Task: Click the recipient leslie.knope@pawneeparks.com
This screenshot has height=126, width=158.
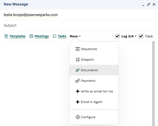Action: click(31, 15)
